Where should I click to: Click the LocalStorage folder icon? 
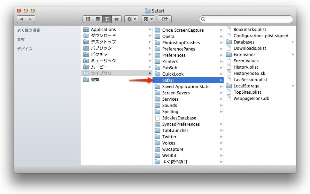click(x=229, y=86)
